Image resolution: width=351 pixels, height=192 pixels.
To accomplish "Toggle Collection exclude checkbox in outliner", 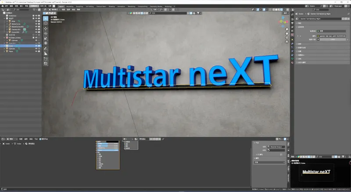I will [x=33, y=16].
